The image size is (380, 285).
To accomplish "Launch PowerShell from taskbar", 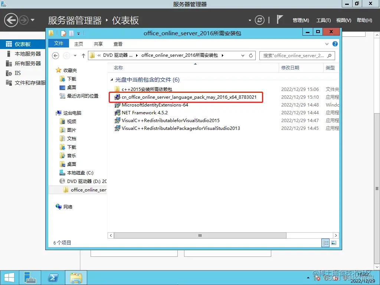I will [x=53, y=278].
